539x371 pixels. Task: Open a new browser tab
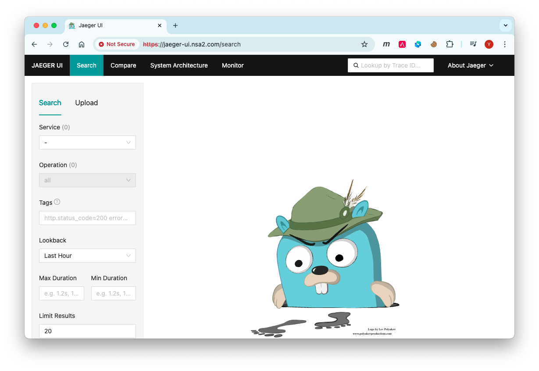pyautogui.click(x=175, y=25)
